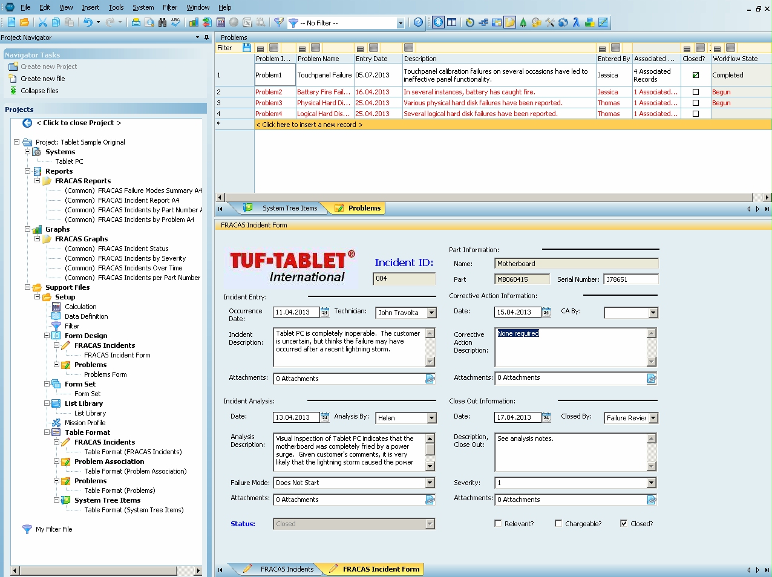Expand the Failure Mode dropdown

[x=430, y=483]
